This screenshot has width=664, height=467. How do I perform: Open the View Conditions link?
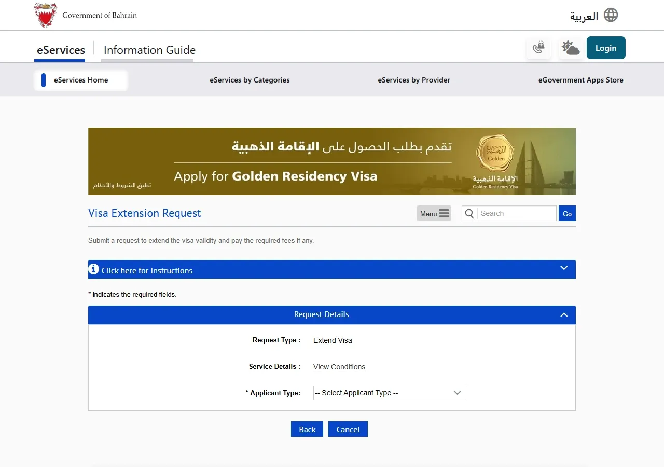point(339,367)
